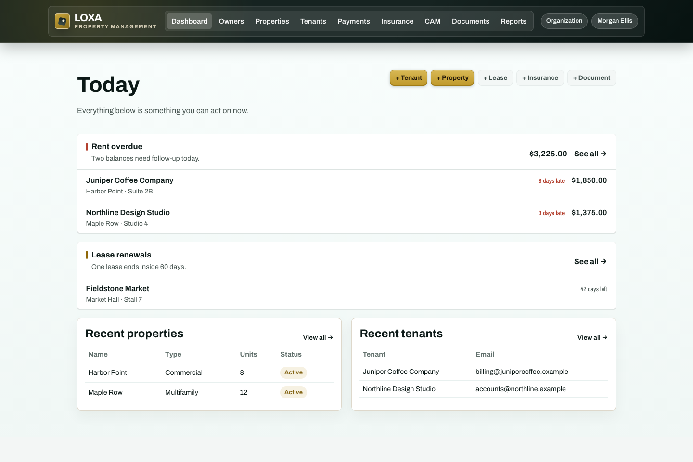View all recent properties
693x462 pixels.
point(318,338)
